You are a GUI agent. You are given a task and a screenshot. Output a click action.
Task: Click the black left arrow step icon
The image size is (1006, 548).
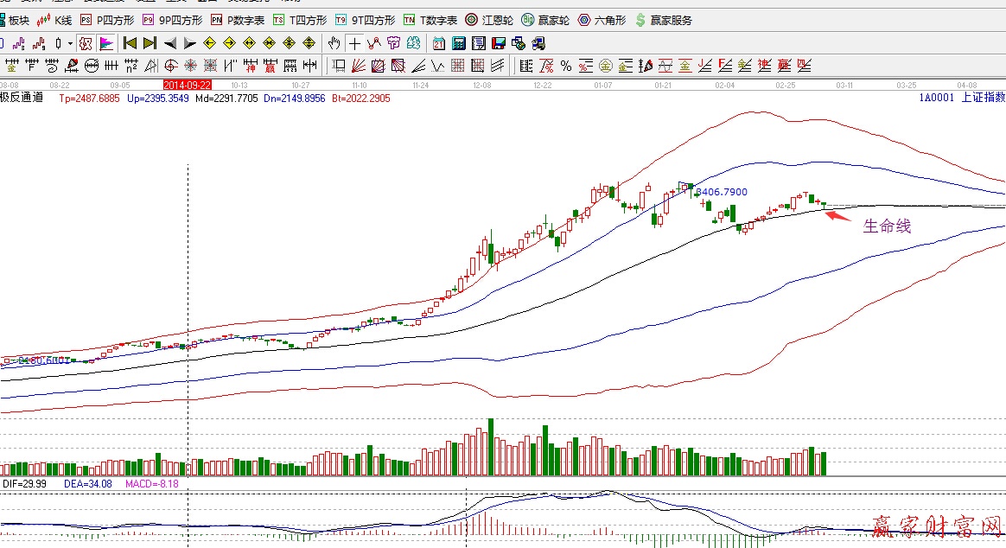(170, 43)
